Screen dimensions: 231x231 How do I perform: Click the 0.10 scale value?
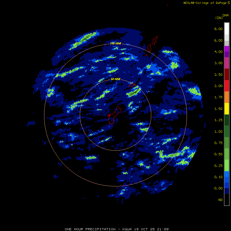point(218,177)
